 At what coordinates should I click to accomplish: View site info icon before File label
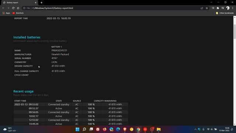pyautogui.click(x=24, y=8)
